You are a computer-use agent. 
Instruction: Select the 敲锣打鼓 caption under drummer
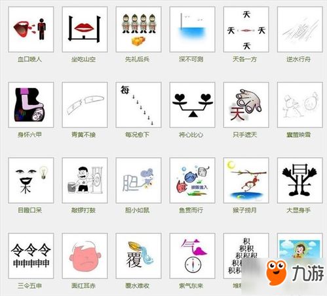83,210
